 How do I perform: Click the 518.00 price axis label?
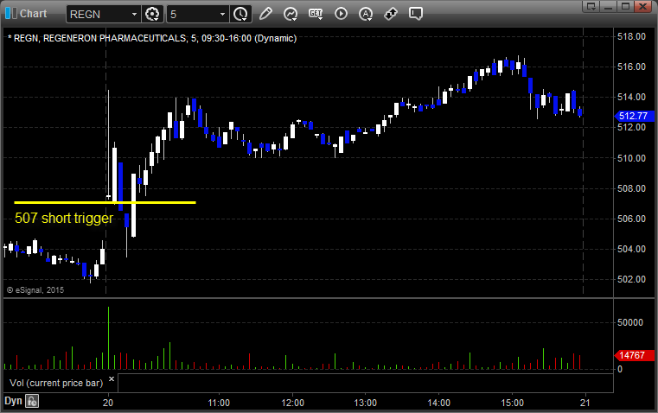[x=631, y=36]
